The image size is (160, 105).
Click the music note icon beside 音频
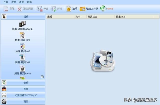point(4,82)
